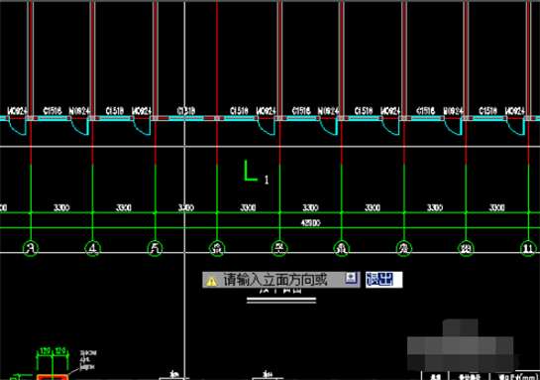Click the double underline beneath the drawing title
This screenshot has height=380, width=540.
(281, 300)
